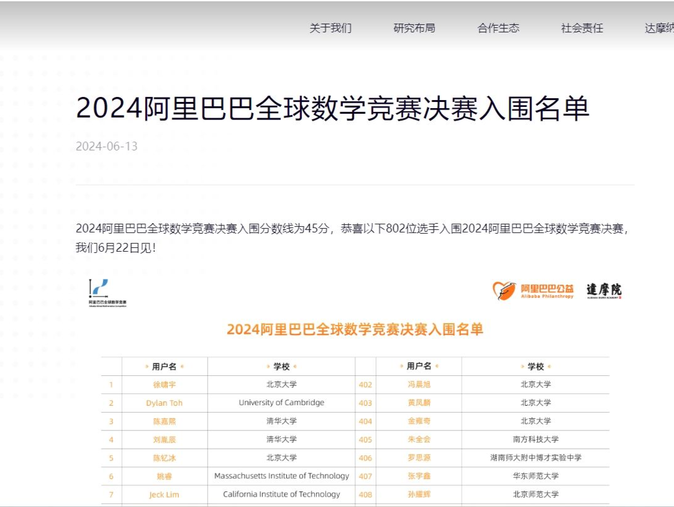Click 北京大学 in 黄凤麟's row
This screenshot has height=507, width=674.
pos(535,403)
